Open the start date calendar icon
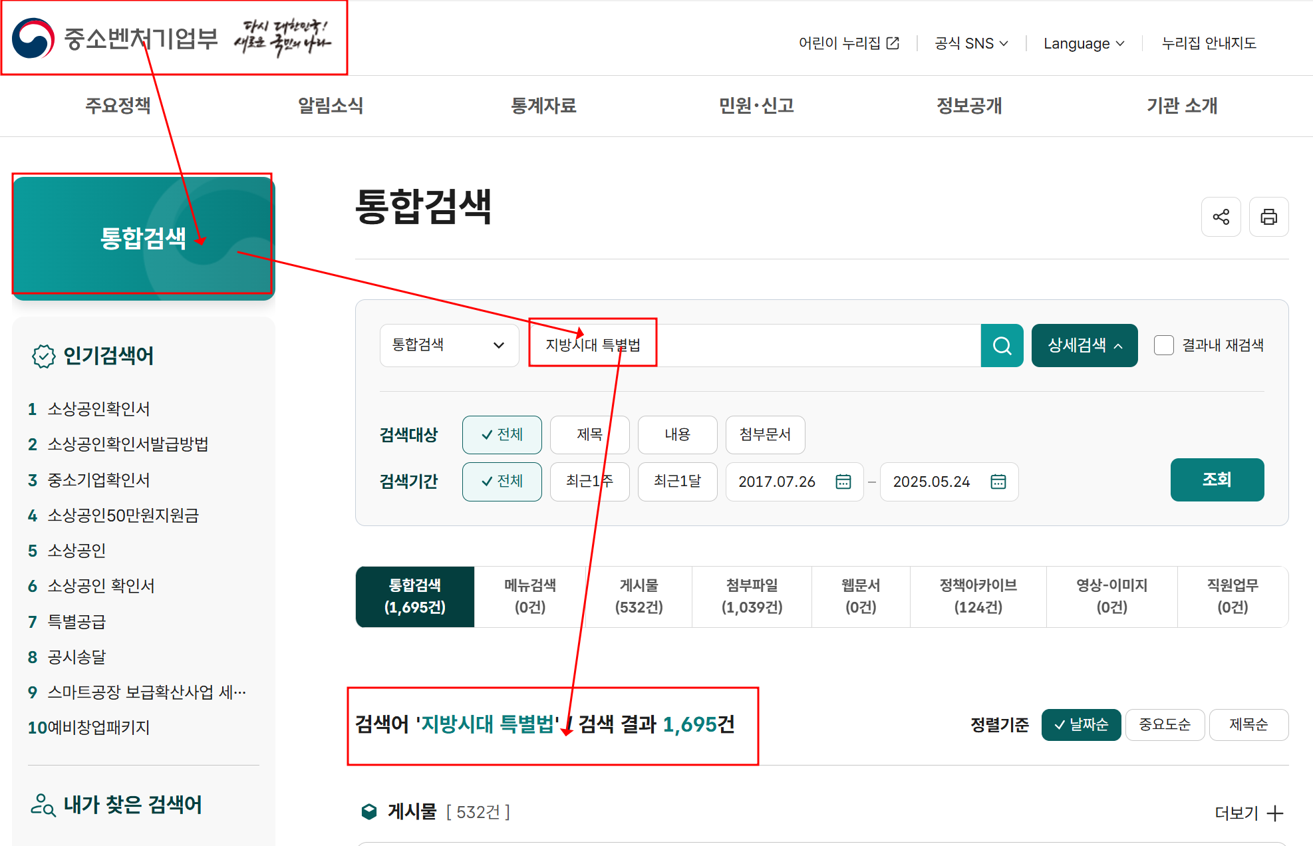This screenshot has width=1313, height=846. tap(843, 482)
